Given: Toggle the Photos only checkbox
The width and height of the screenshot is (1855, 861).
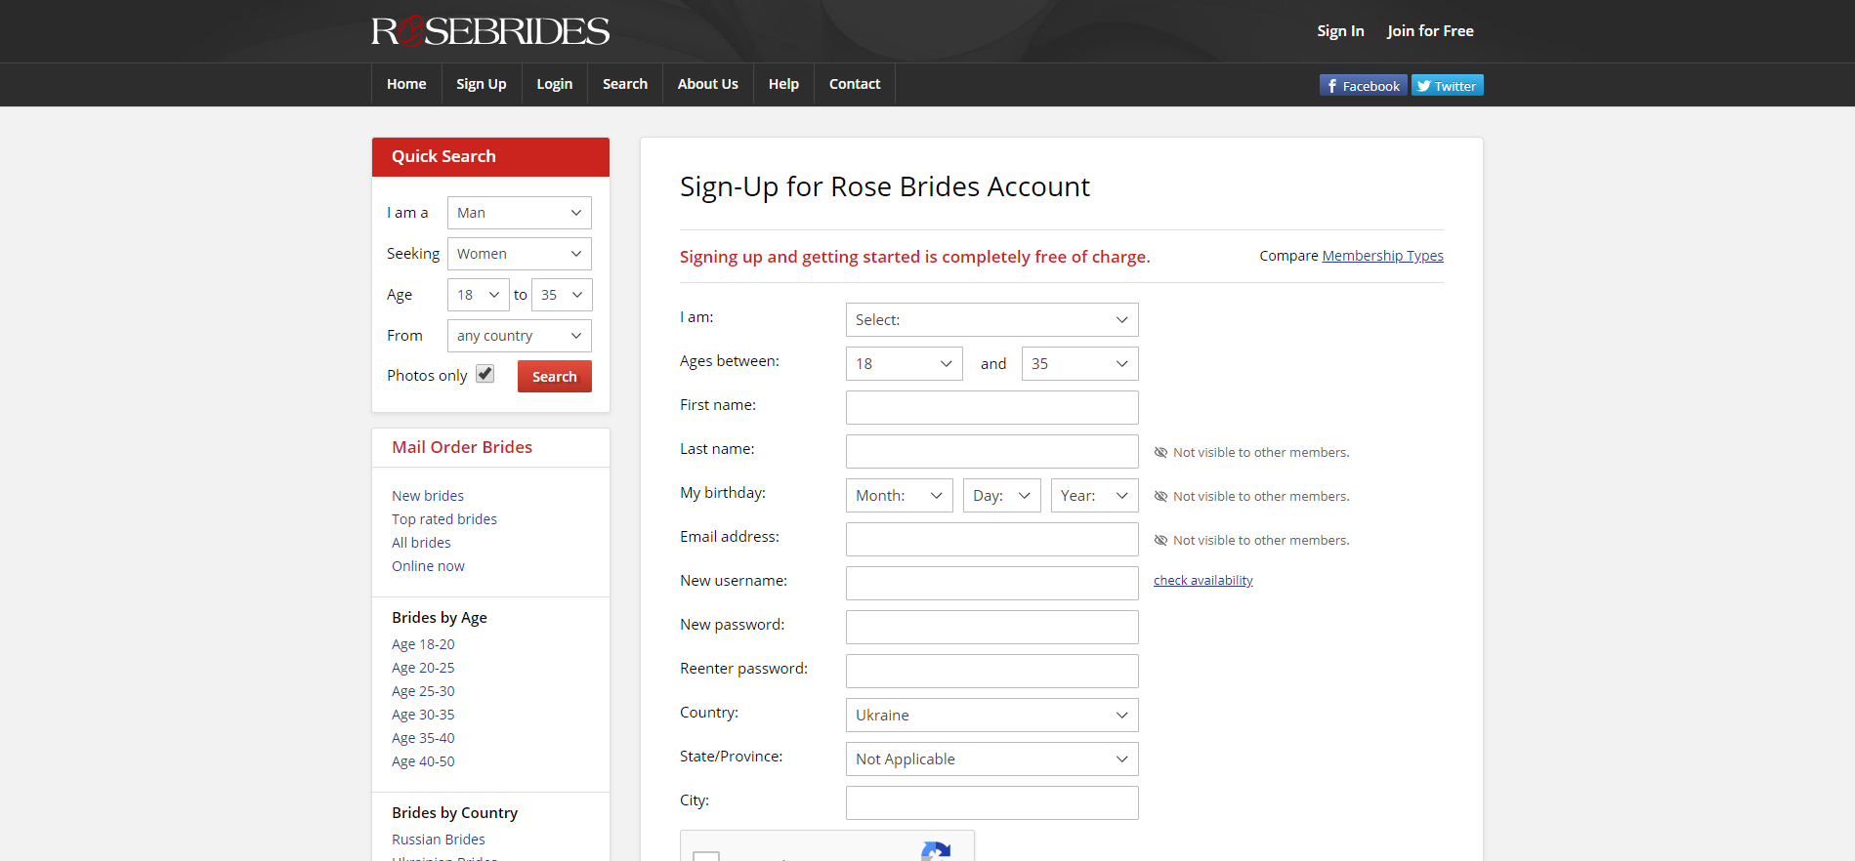Looking at the screenshot, I should pos(485,374).
